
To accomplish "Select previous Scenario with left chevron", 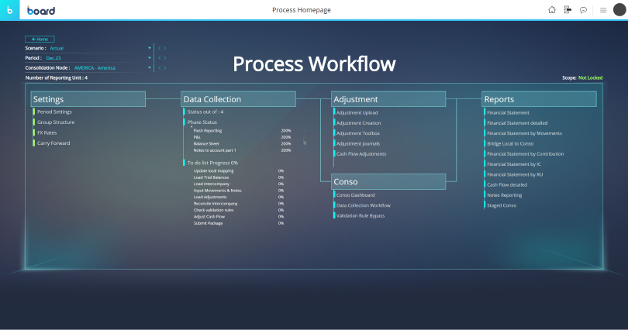I will pyautogui.click(x=160, y=48).
